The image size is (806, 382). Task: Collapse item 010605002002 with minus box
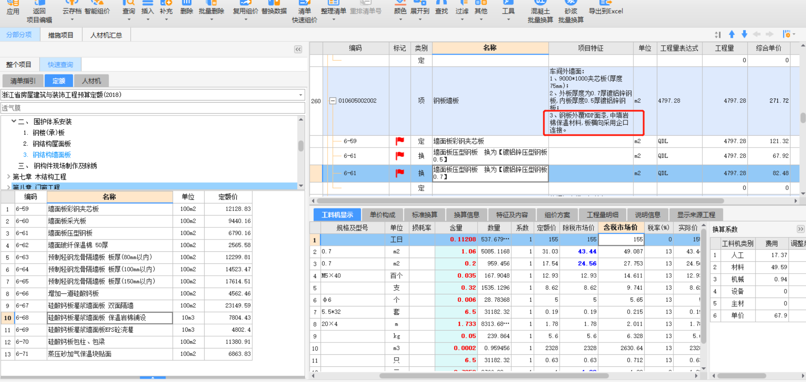point(333,101)
